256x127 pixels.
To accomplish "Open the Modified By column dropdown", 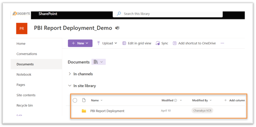I will (211, 100).
